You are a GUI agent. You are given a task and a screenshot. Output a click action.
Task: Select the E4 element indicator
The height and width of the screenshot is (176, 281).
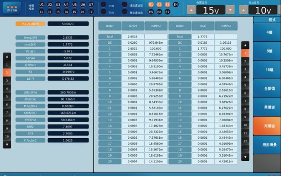coord(176,5)
